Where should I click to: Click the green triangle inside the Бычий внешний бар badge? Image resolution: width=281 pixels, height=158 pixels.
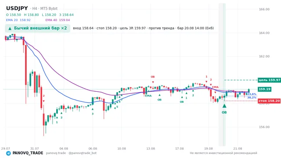coord(10,28)
